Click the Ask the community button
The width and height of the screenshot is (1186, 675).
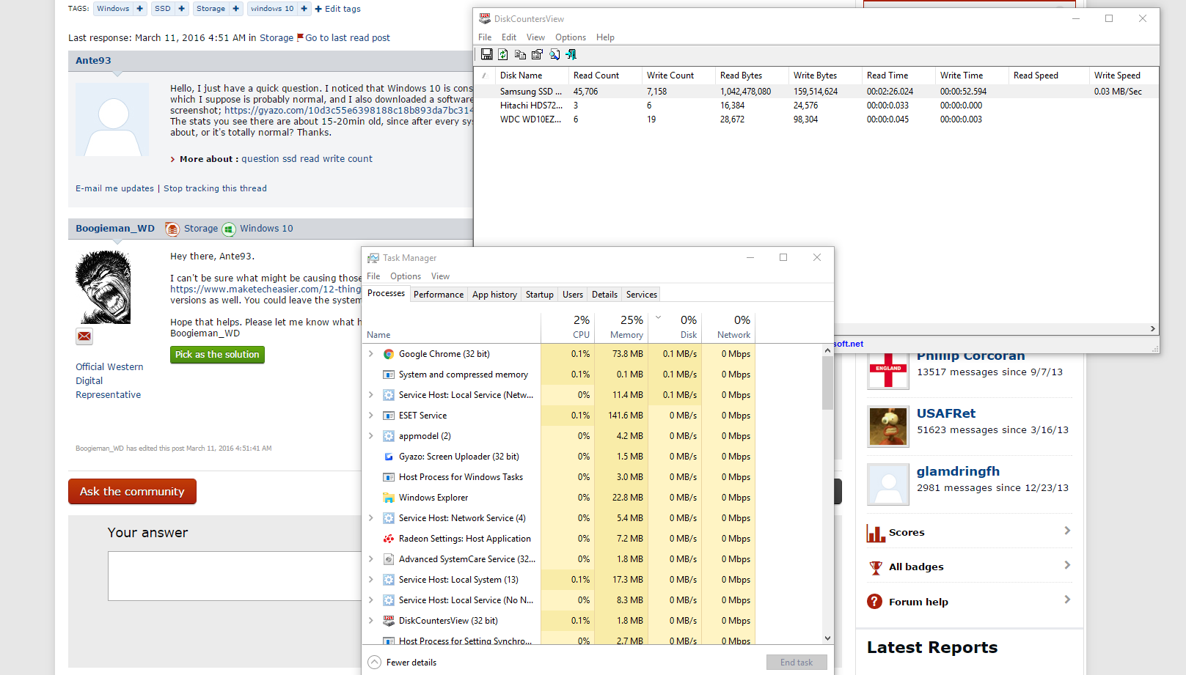point(132,492)
